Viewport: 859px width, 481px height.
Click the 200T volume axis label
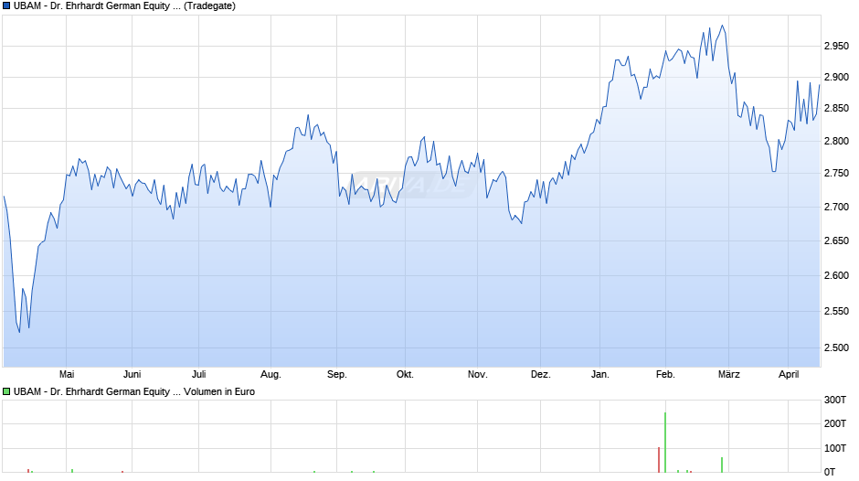[835, 423]
